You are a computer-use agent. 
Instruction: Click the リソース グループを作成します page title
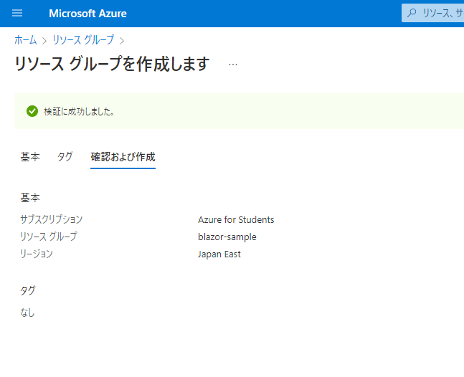(x=112, y=64)
